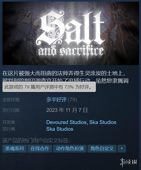Click the 多半好评 review summary link

(56, 100)
